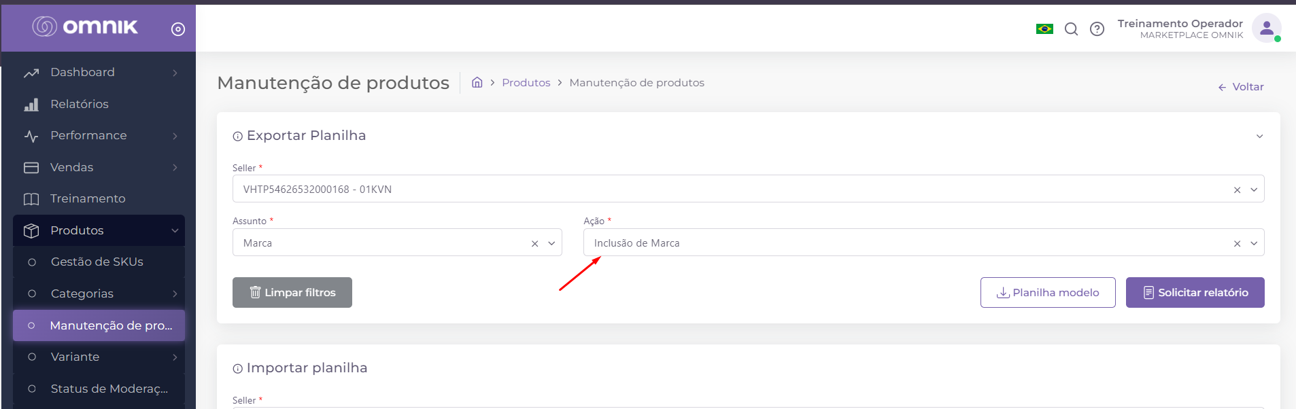Click the Vendas card icon

[31, 168]
